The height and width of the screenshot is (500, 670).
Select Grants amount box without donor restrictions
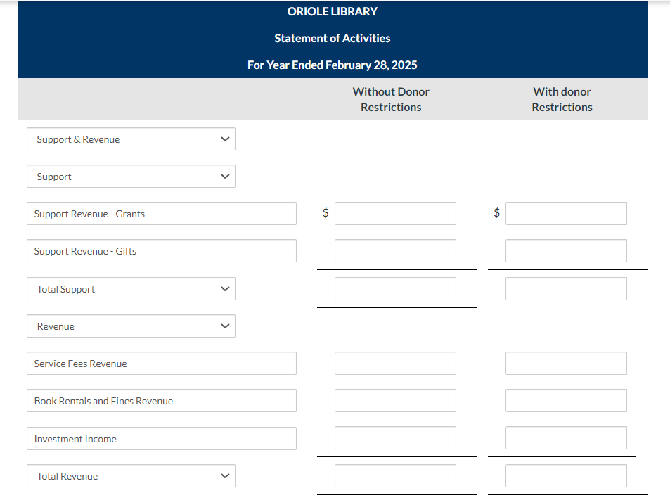tap(395, 214)
